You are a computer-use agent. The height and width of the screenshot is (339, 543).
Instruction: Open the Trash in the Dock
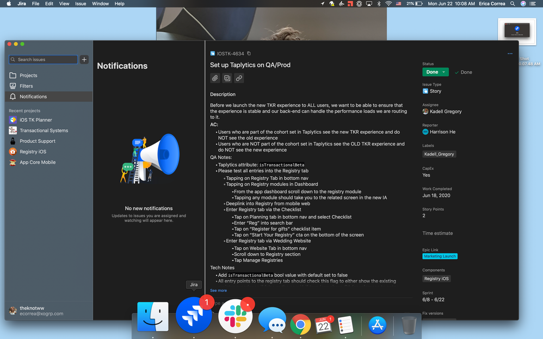(x=409, y=325)
